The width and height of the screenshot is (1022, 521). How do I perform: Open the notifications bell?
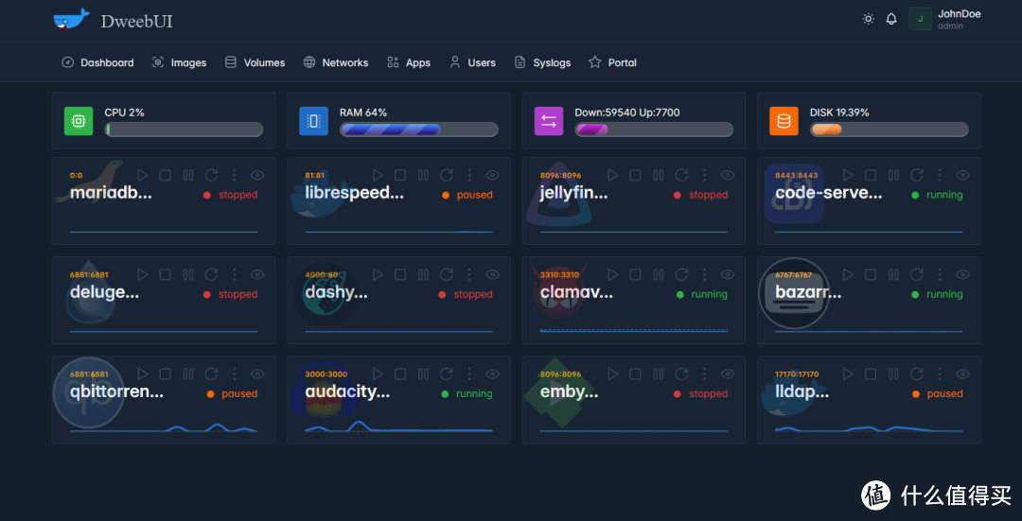click(x=891, y=19)
